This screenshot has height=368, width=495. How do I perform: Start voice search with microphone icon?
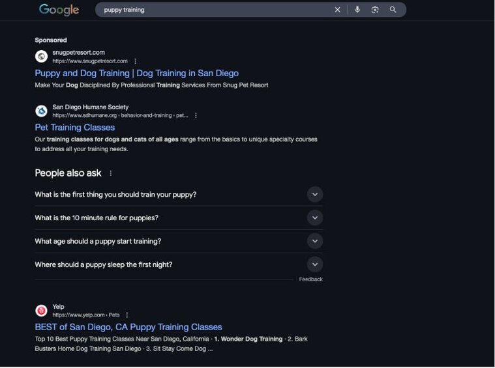click(x=357, y=10)
